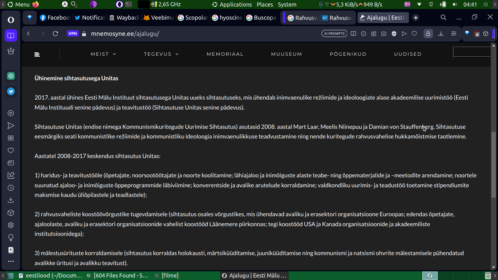Open the edit pencil icon in the address bar

click(x=374, y=34)
